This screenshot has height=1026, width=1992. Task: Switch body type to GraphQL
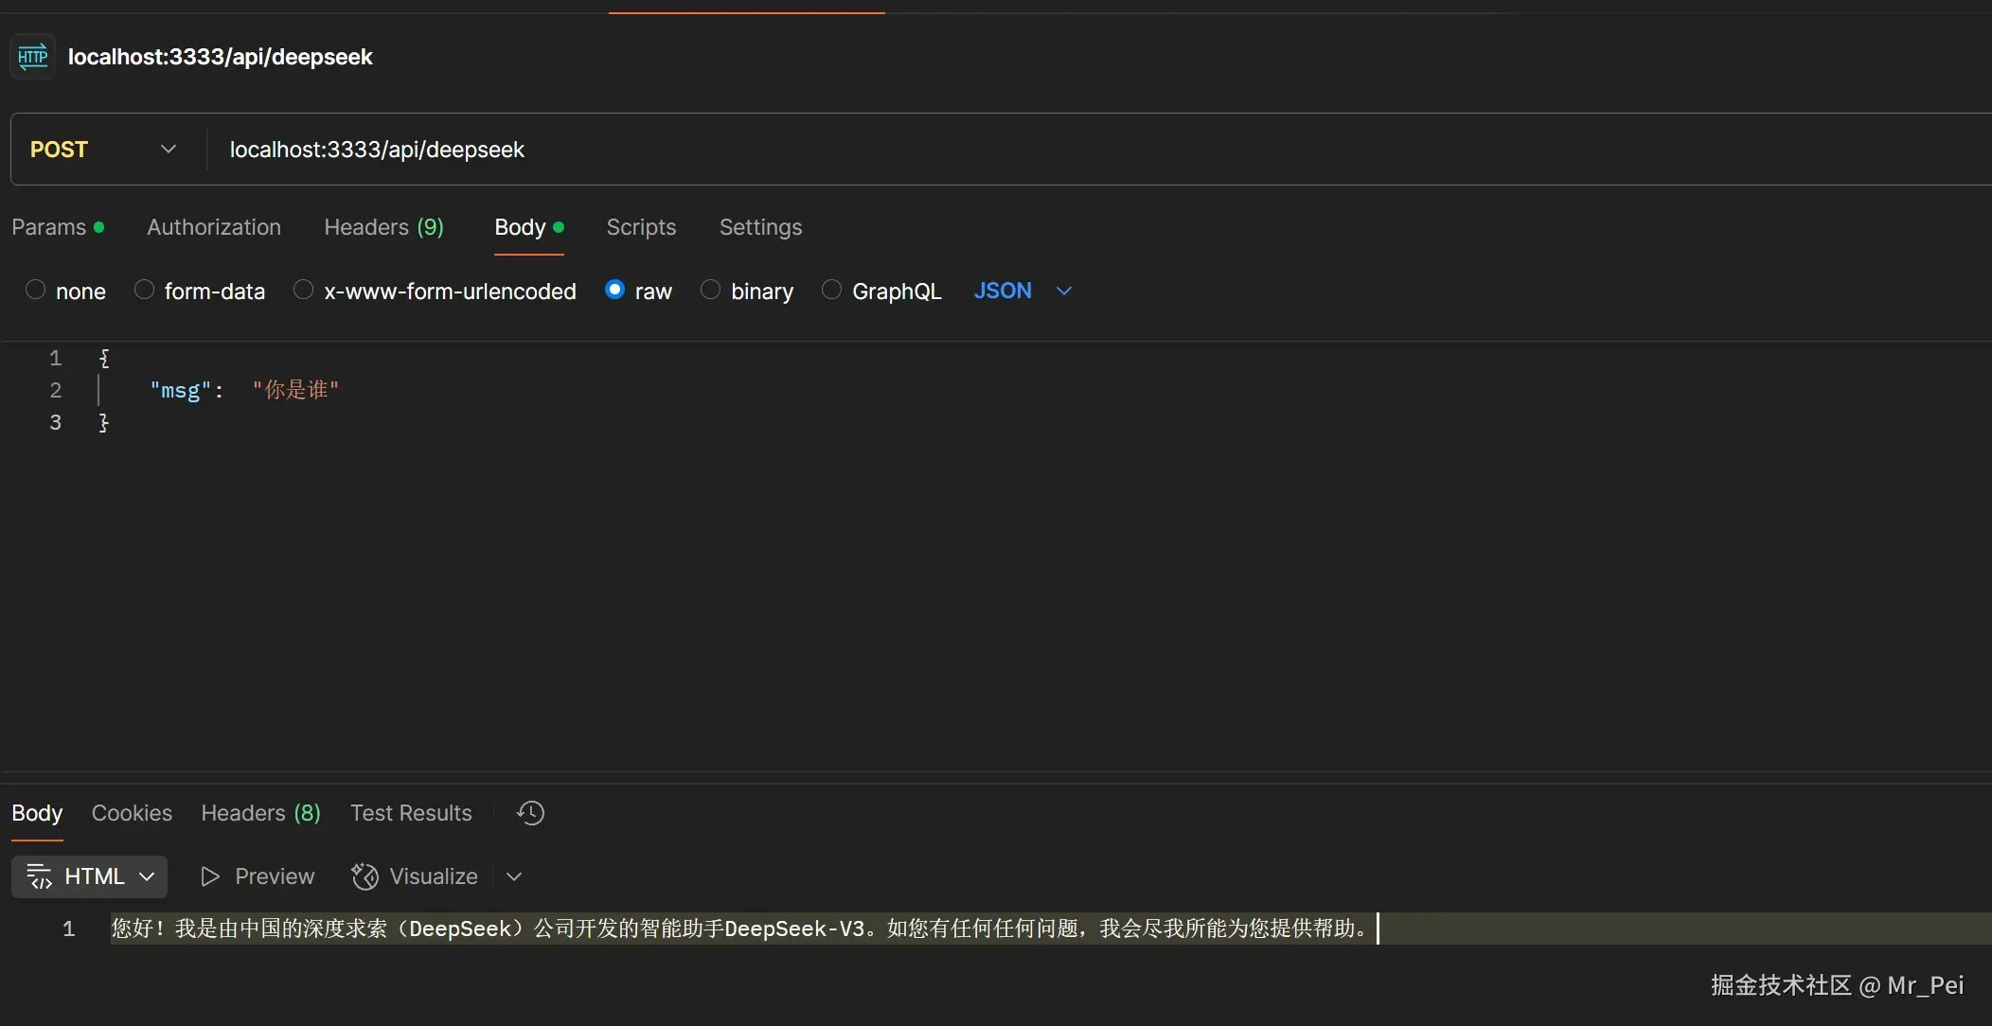[830, 290]
